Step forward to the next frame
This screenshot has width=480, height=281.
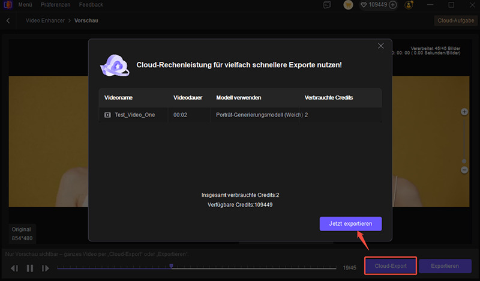[45, 268]
